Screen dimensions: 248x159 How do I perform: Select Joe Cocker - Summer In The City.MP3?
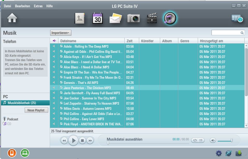147,98
